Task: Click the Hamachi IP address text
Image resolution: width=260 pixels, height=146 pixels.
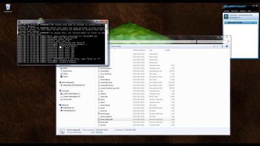Action: [241, 15]
